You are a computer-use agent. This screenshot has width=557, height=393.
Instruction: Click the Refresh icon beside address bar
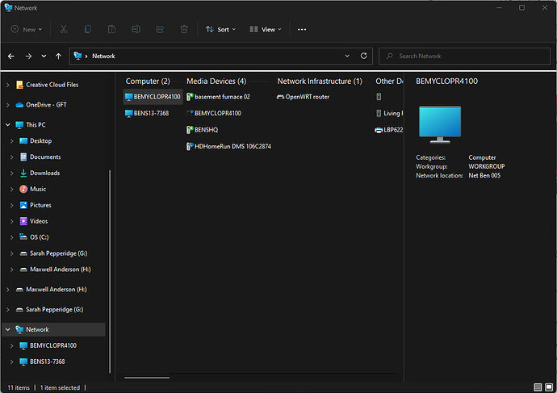click(364, 56)
